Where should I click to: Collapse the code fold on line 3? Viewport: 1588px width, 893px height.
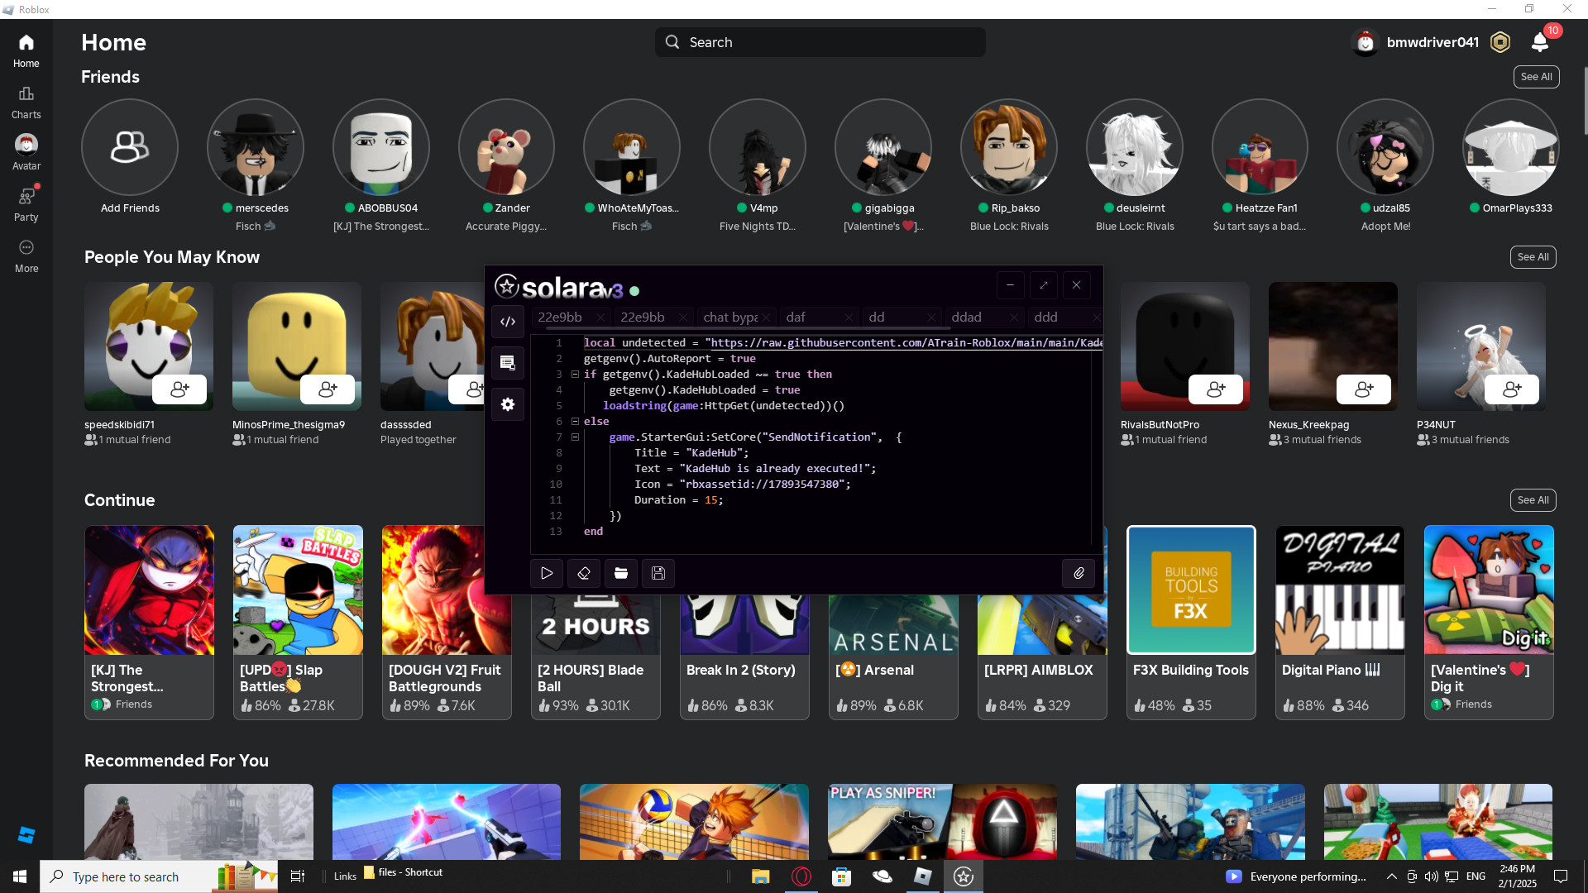point(575,375)
